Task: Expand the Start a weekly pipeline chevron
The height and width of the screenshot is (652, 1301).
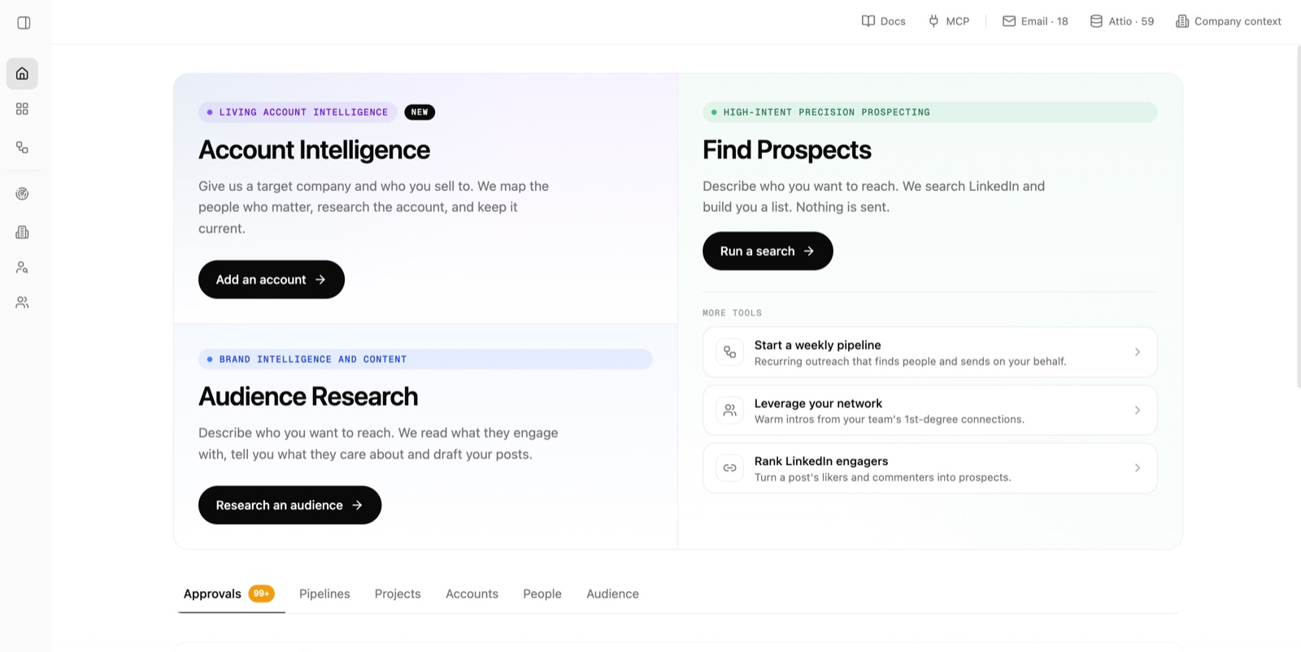Action: tap(1137, 352)
